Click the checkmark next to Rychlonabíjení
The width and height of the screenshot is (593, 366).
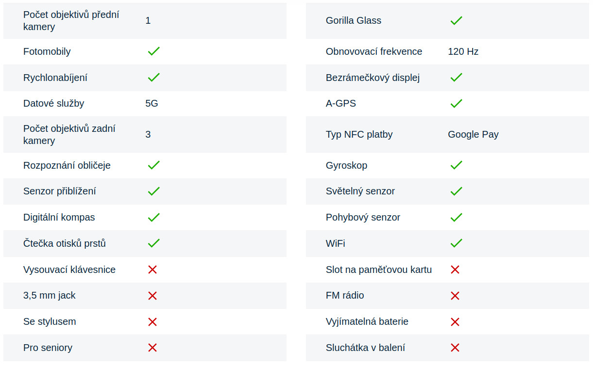[153, 78]
